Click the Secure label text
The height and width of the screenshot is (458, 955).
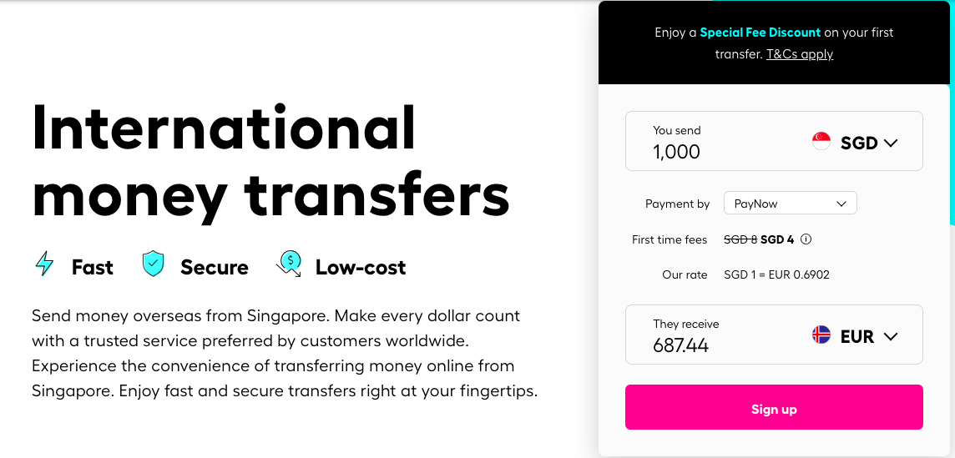click(215, 267)
